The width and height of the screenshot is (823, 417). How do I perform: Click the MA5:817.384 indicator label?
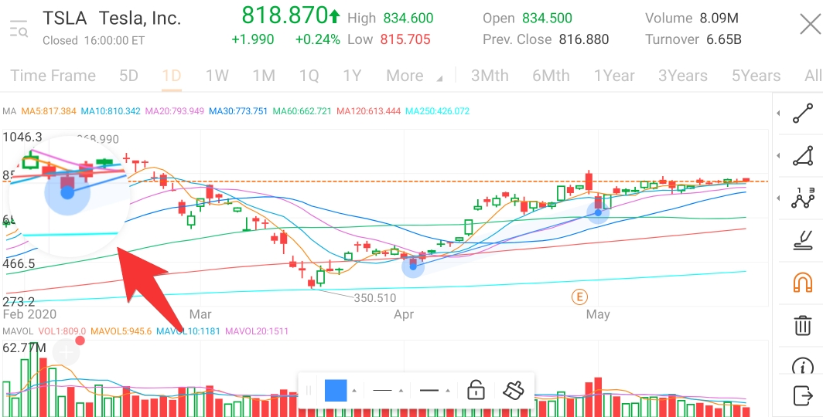pyautogui.click(x=50, y=111)
